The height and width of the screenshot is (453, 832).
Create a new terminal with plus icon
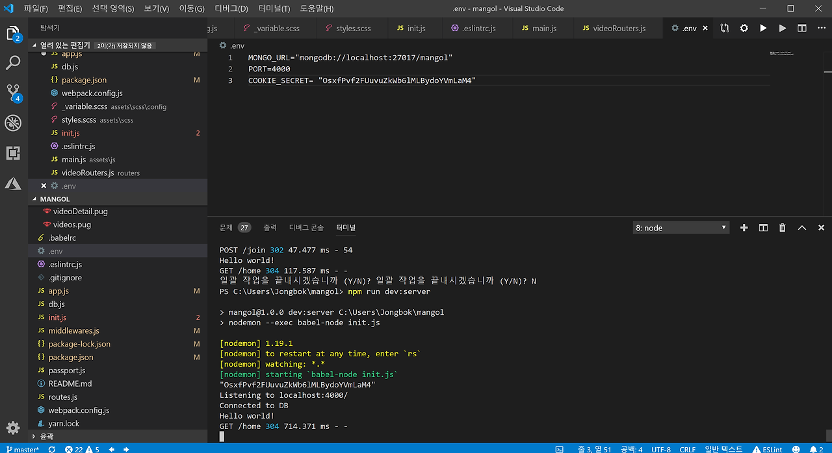tap(744, 228)
